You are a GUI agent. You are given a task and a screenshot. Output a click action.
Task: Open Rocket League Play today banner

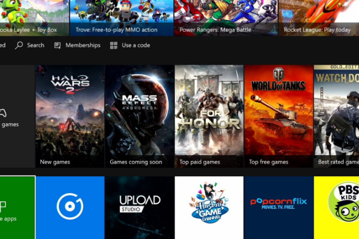319,18
